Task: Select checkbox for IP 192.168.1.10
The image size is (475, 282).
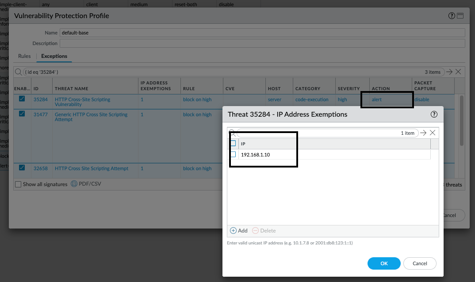Action: [233, 154]
